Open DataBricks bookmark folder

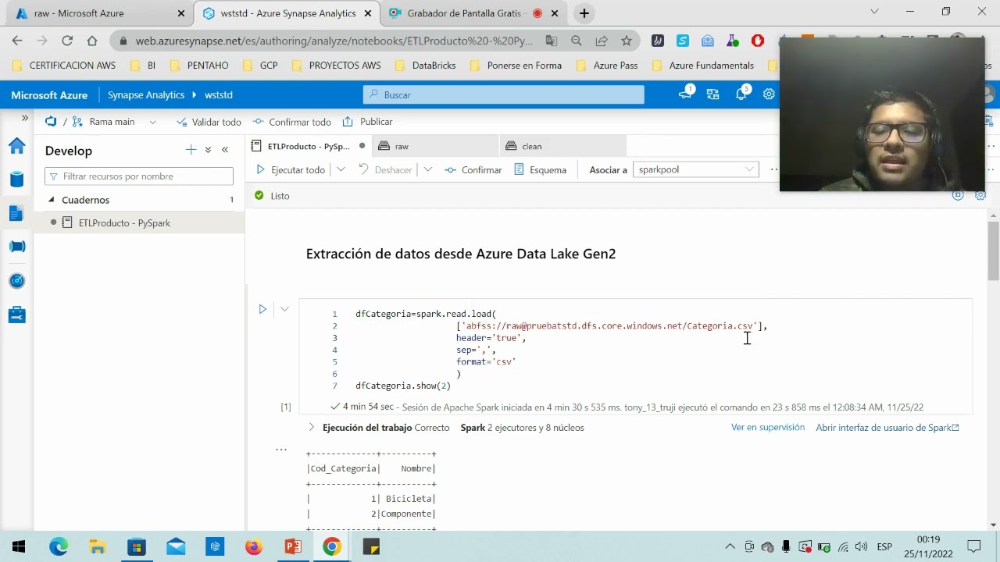(426, 66)
